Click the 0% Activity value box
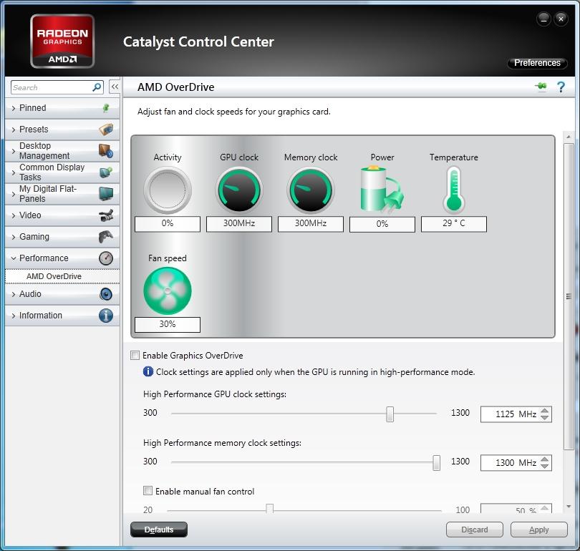Screen dimensions: 580x551 pyautogui.click(x=168, y=223)
